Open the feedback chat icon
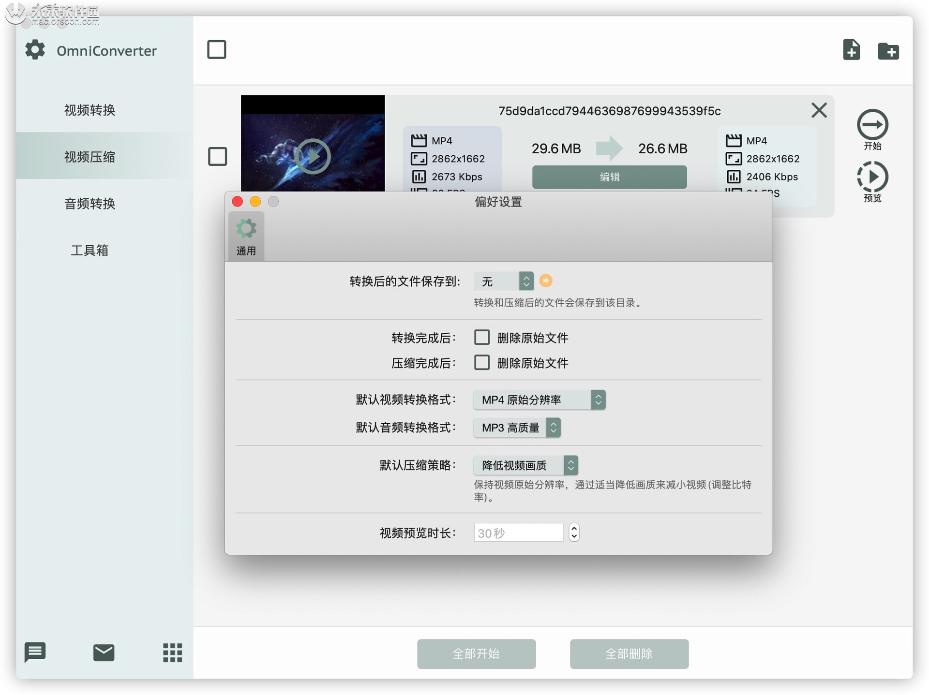This screenshot has height=695, width=929. point(35,652)
